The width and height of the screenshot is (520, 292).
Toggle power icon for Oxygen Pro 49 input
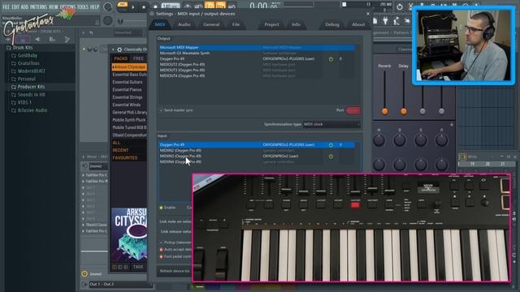coord(331,145)
